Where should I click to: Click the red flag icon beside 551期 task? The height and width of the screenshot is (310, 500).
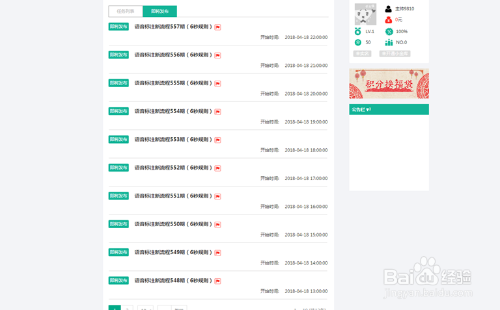click(217, 196)
